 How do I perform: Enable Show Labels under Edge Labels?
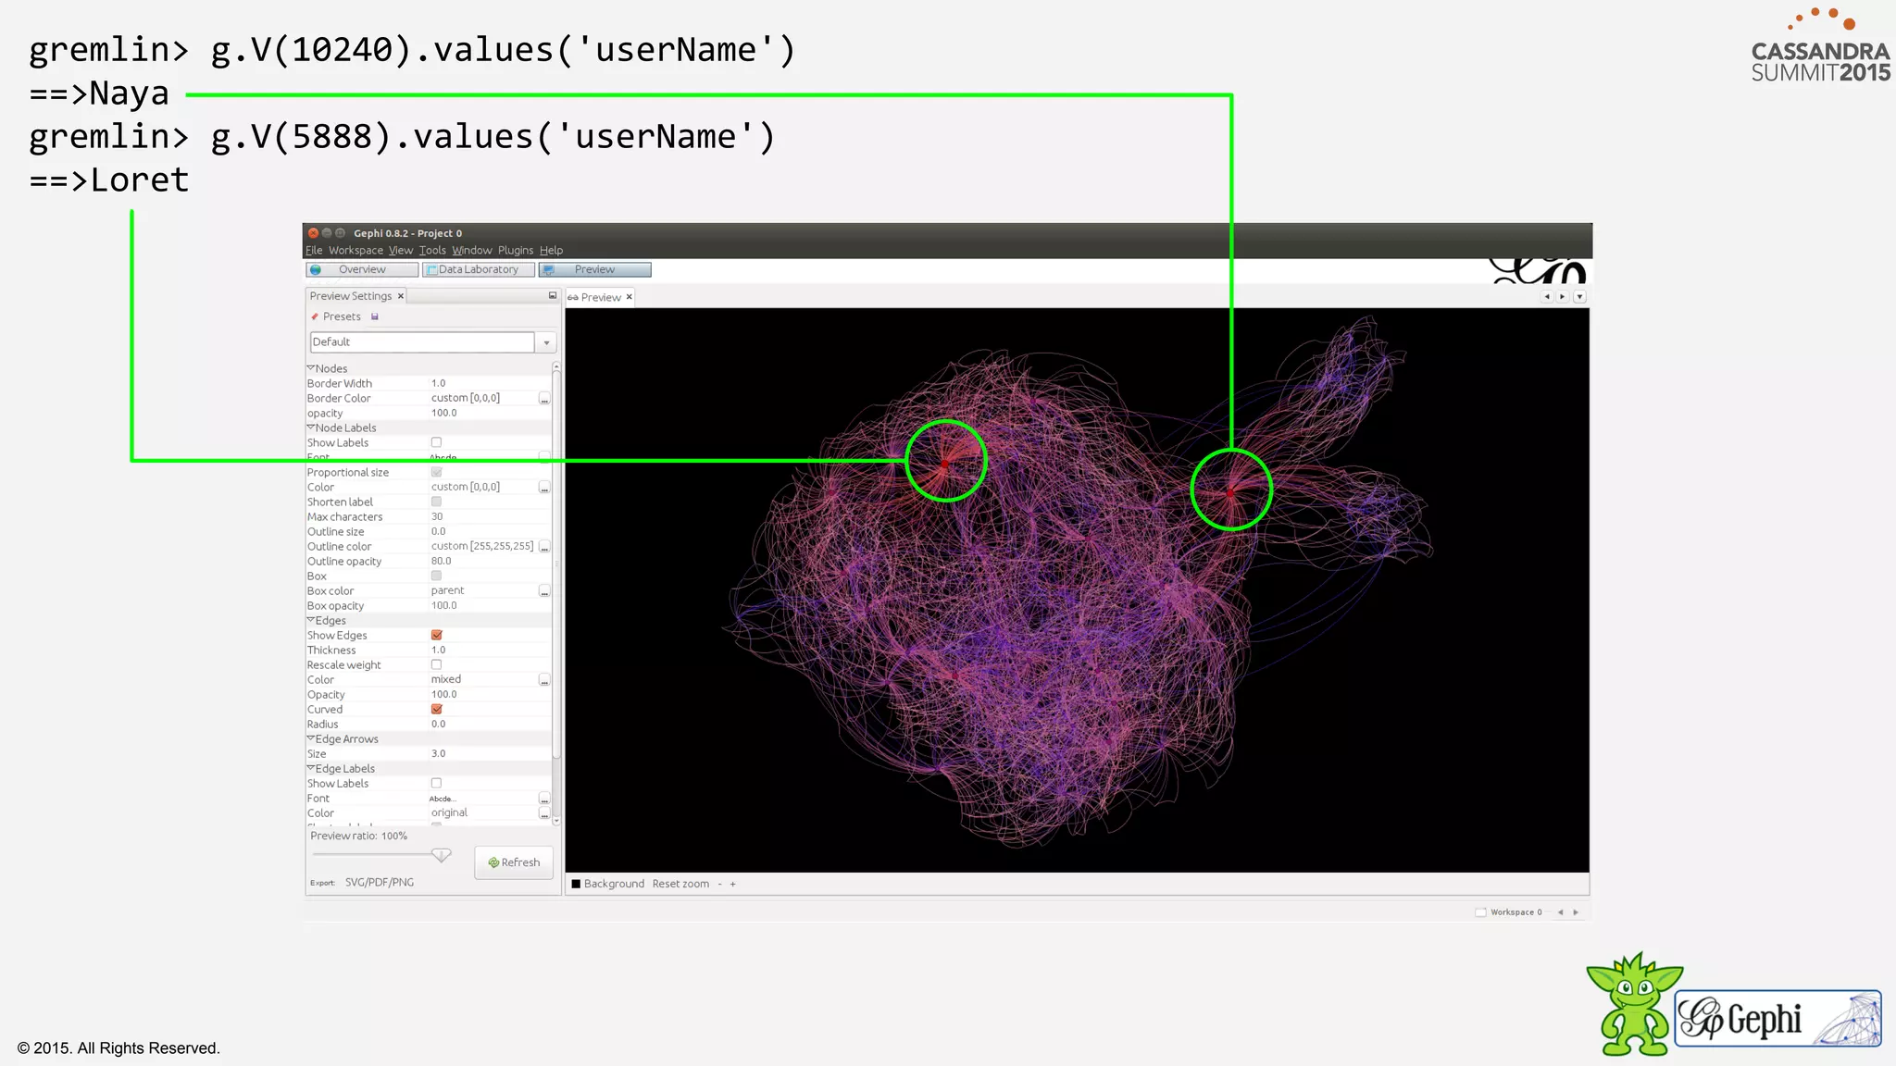(x=437, y=784)
